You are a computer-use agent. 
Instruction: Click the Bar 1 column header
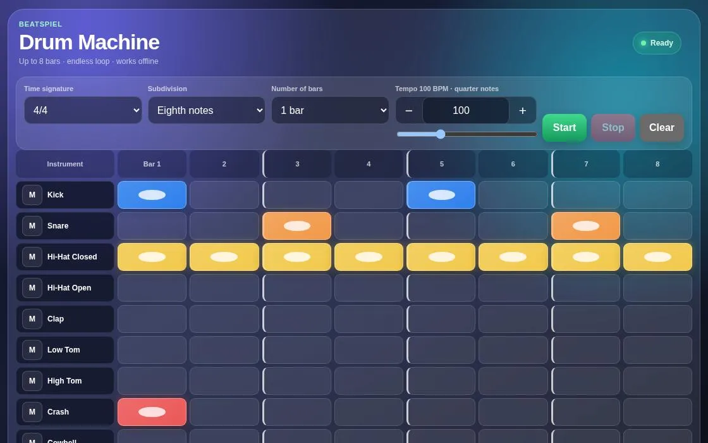pos(152,164)
